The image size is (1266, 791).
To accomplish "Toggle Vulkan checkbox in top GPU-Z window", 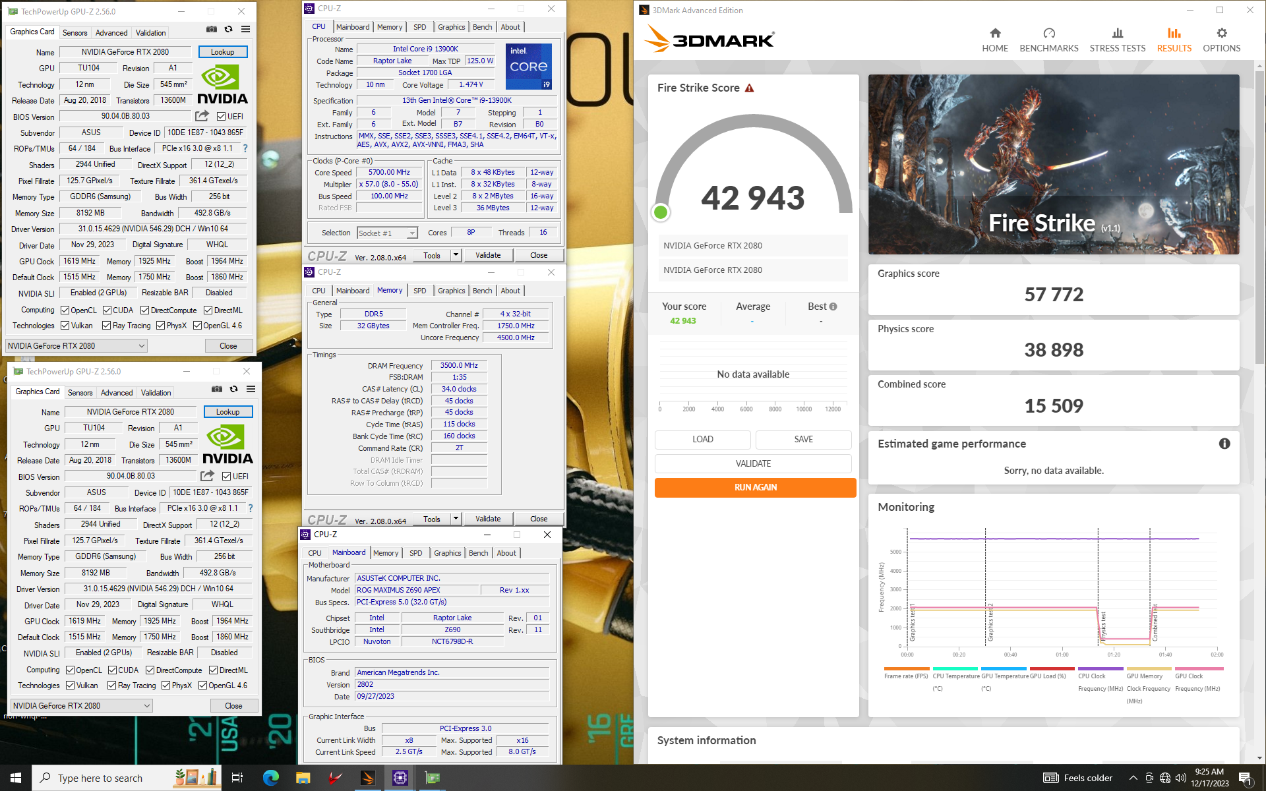I will point(65,326).
